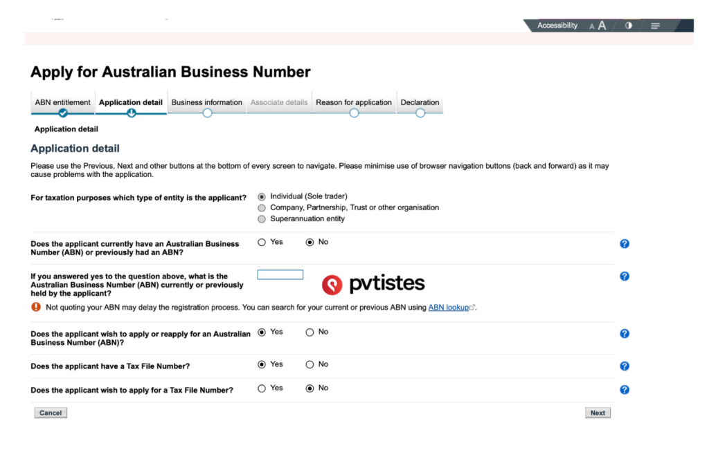
Task: Open help beside the current ABN question
Action: pos(624,243)
